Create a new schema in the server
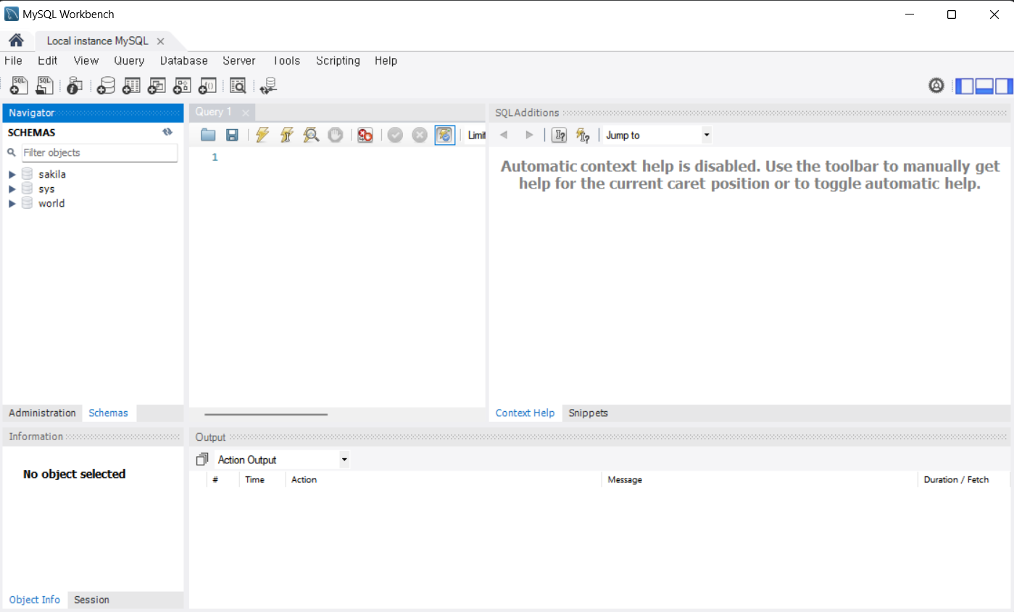1014x612 pixels. point(106,86)
